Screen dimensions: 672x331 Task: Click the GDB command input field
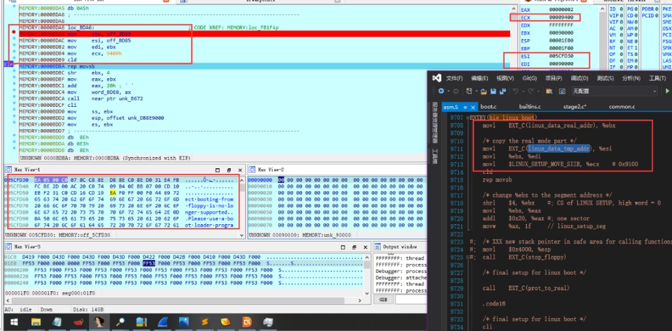[x=411, y=300]
